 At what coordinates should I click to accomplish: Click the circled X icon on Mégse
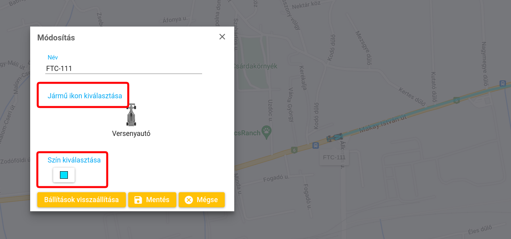pos(189,200)
